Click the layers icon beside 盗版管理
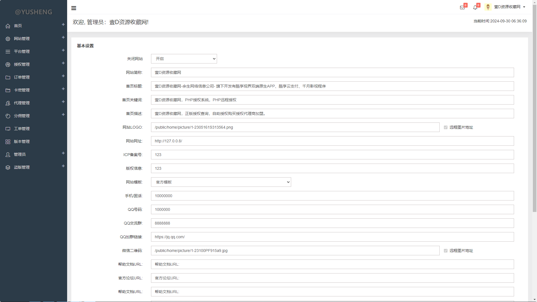The image size is (537, 302). click(x=8, y=167)
